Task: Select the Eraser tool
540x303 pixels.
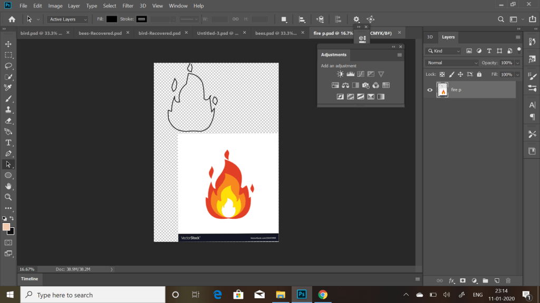Action: 8,120
